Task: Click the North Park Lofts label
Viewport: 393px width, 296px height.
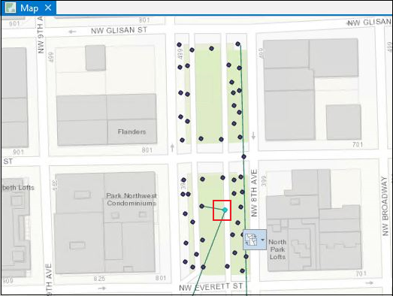Action: coord(277,249)
